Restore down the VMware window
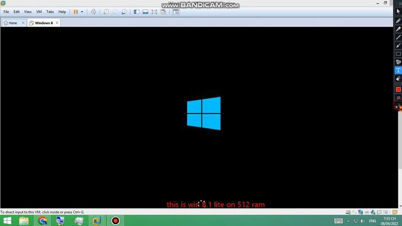This screenshot has height=226, width=402. pyautogui.click(x=385, y=3)
